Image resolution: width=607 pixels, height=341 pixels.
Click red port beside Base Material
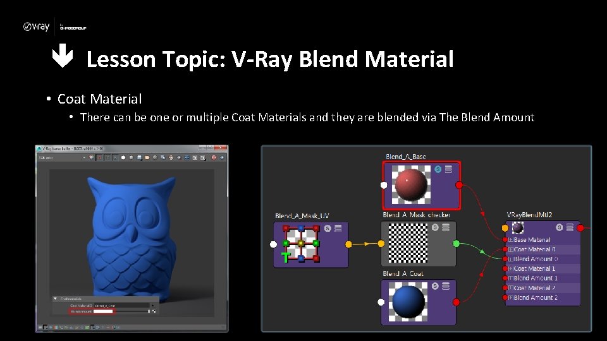[505, 240]
